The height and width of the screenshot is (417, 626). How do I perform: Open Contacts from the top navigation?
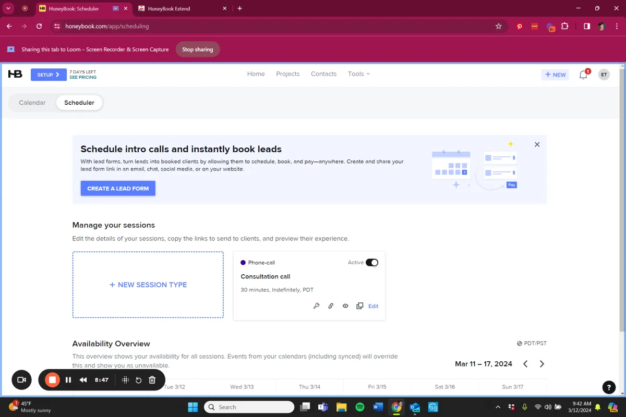click(323, 74)
